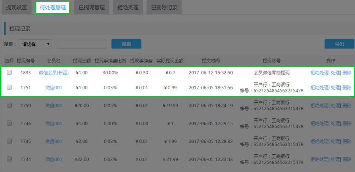Click the search keyword input field
This screenshot has width=355, height=172.
(x=81, y=44)
